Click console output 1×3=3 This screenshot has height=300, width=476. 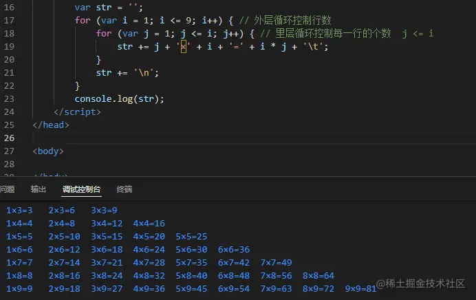pyautogui.click(x=19, y=211)
